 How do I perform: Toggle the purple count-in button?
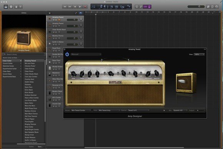pos(145,7)
